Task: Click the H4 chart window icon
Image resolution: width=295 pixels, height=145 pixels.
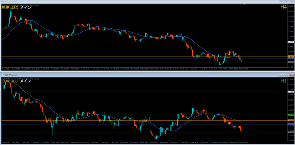Action: [2, 2]
